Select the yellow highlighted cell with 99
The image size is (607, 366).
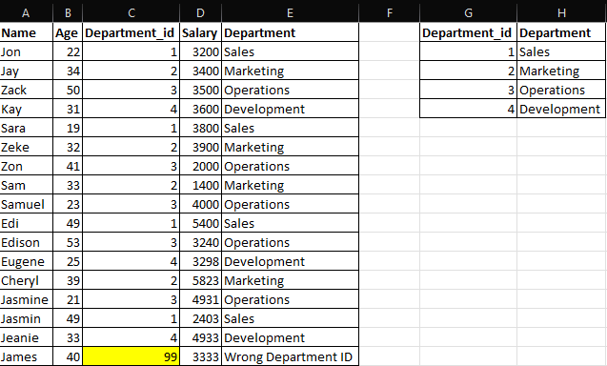pyautogui.click(x=132, y=356)
